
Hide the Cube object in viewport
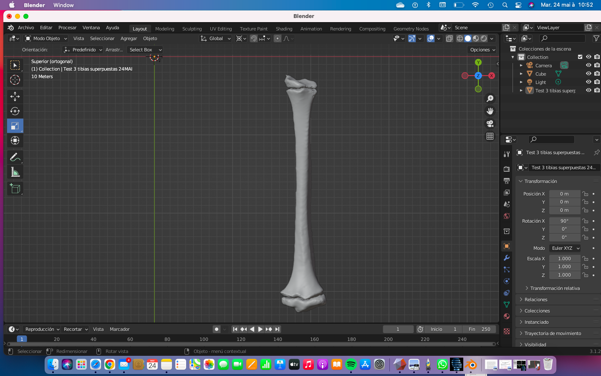[588, 74]
